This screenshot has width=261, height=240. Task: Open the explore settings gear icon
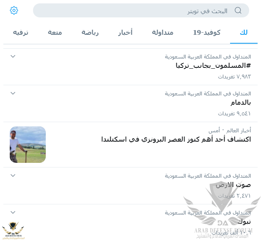pos(14,11)
